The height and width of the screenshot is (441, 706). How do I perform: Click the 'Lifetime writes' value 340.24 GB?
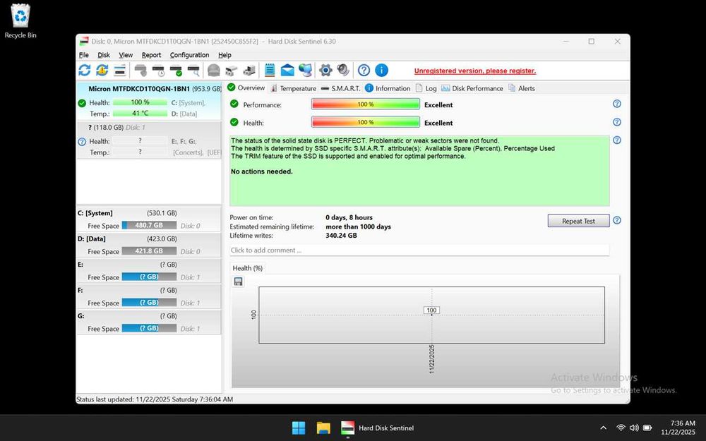[341, 236]
